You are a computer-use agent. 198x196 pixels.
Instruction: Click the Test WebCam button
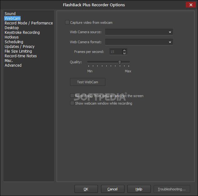coord(88,82)
